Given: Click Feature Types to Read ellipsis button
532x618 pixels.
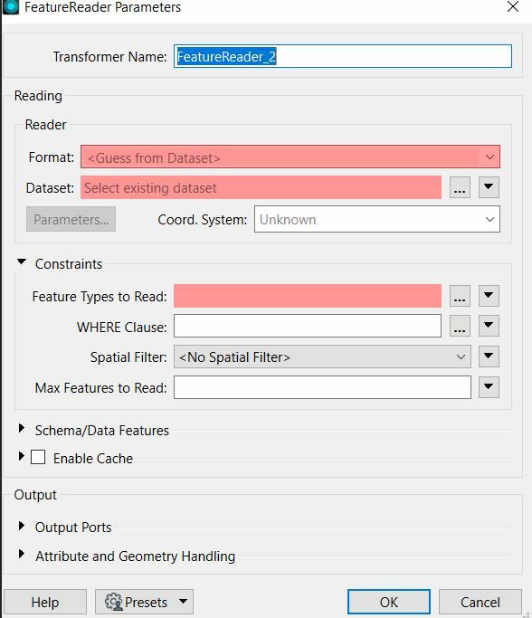Looking at the screenshot, I should coord(460,296).
